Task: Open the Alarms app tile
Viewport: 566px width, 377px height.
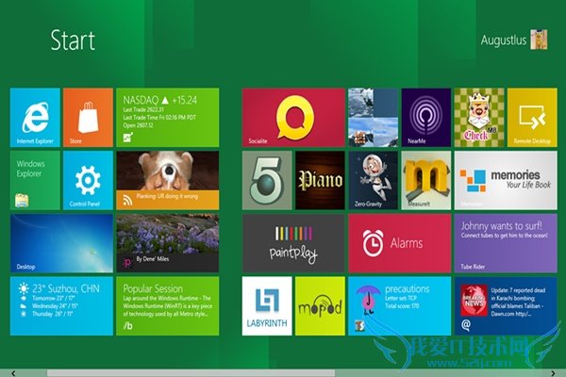Action: 400,243
